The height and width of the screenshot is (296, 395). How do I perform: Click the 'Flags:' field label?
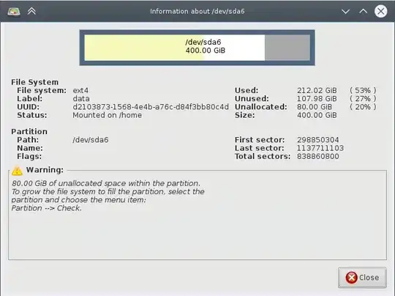click(x=29, y=157)
